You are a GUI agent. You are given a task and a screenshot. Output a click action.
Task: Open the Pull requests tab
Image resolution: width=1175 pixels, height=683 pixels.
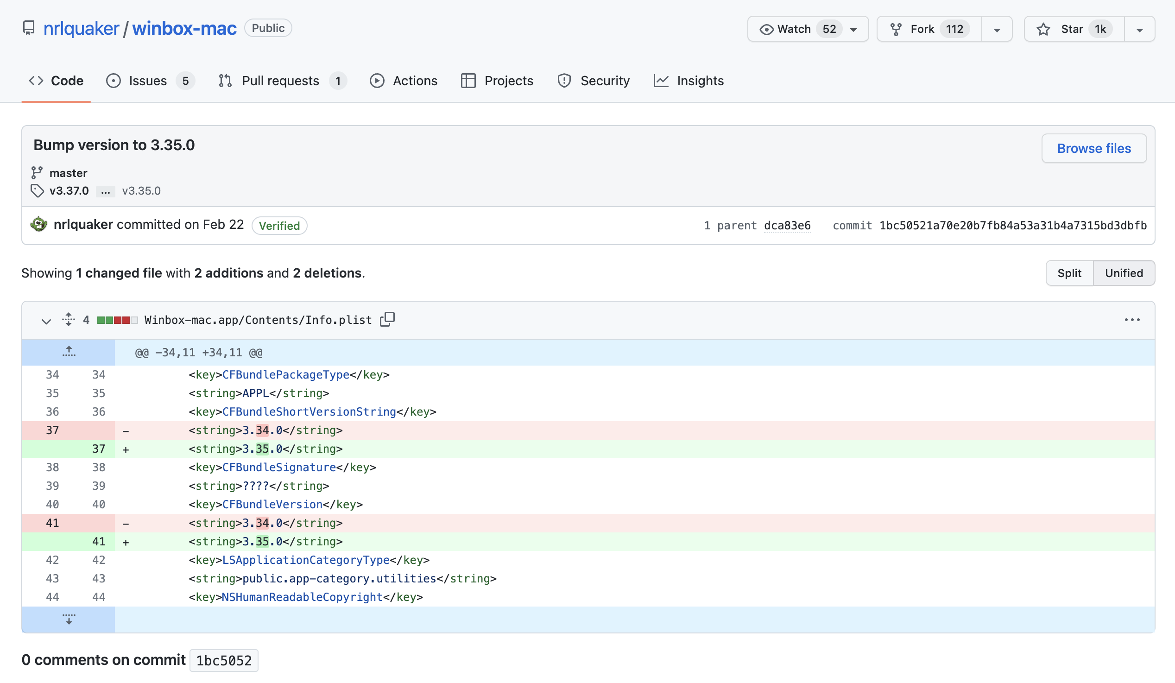point(283,81)
